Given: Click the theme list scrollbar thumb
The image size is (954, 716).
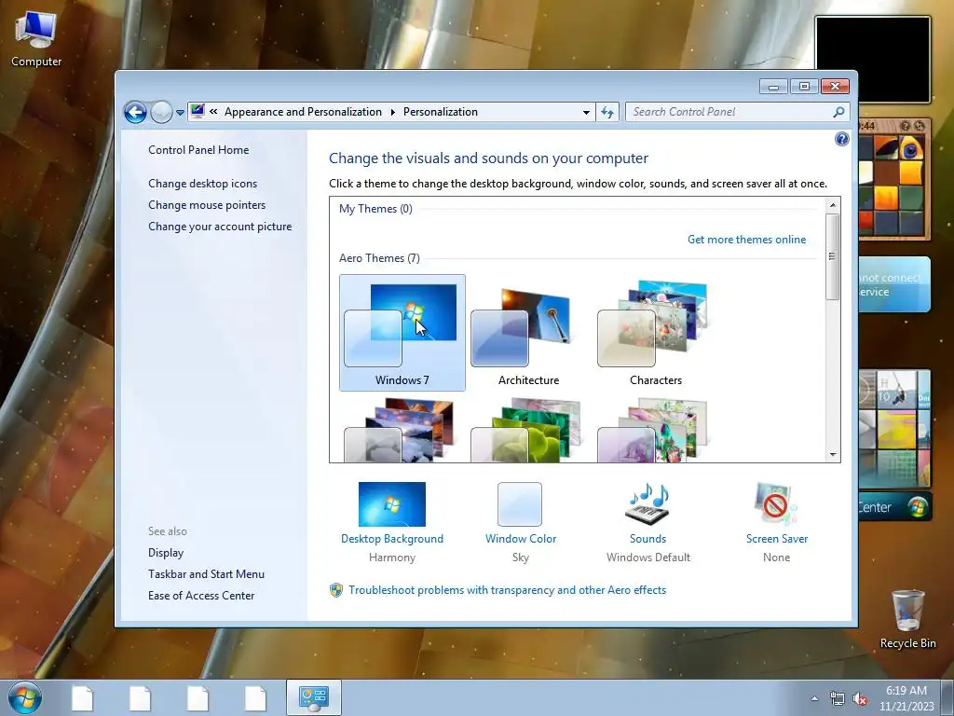Looking at the screenshot, I should (x=833, y=256).
